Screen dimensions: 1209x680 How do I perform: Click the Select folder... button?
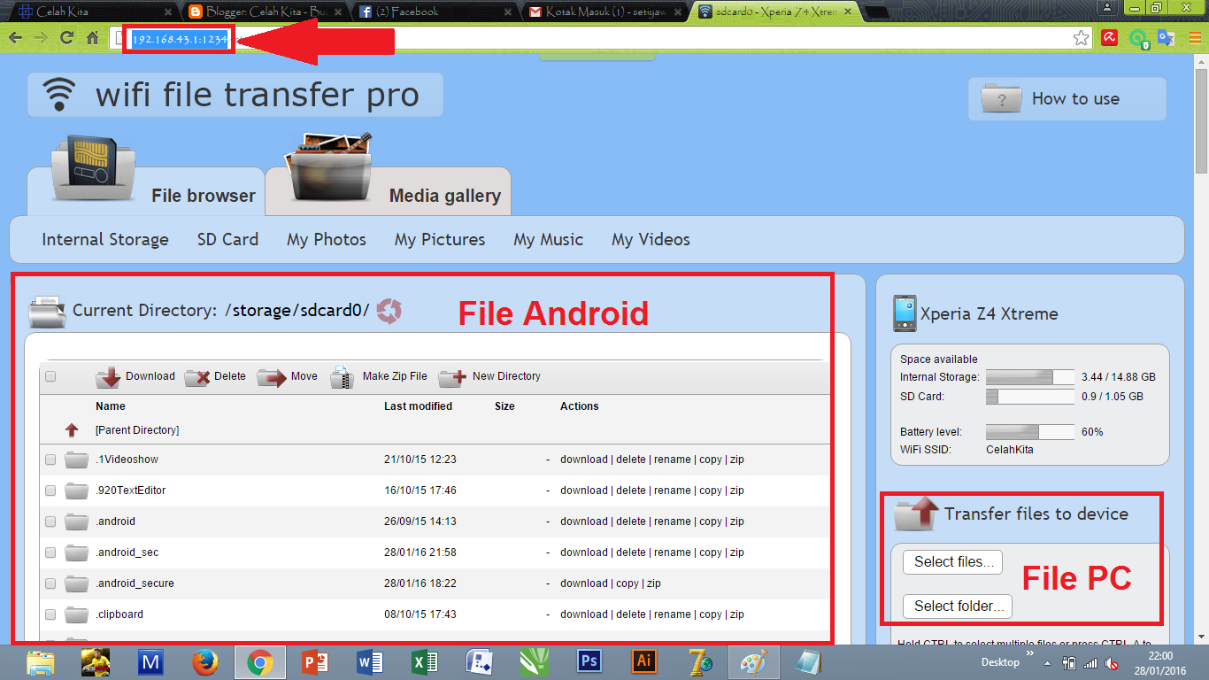[x=957, y=606]
